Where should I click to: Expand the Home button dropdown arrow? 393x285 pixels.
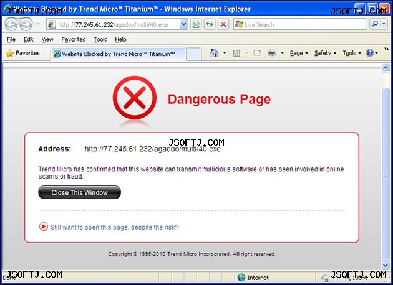225,53
